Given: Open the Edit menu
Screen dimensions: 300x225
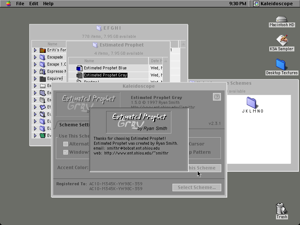Looking at the screenshot, I should (x=34, y=4).
